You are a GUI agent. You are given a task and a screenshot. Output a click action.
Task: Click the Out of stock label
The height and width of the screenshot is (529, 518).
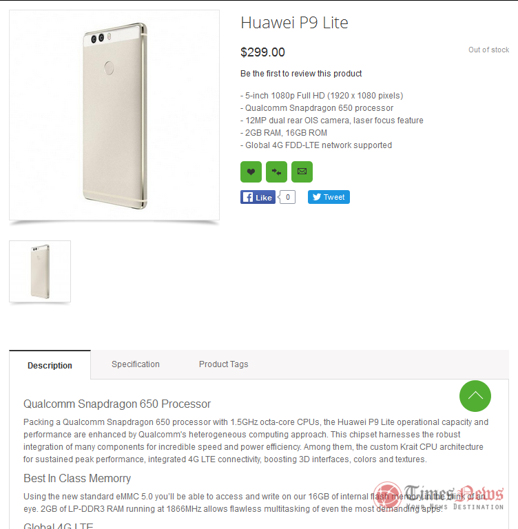488,50
